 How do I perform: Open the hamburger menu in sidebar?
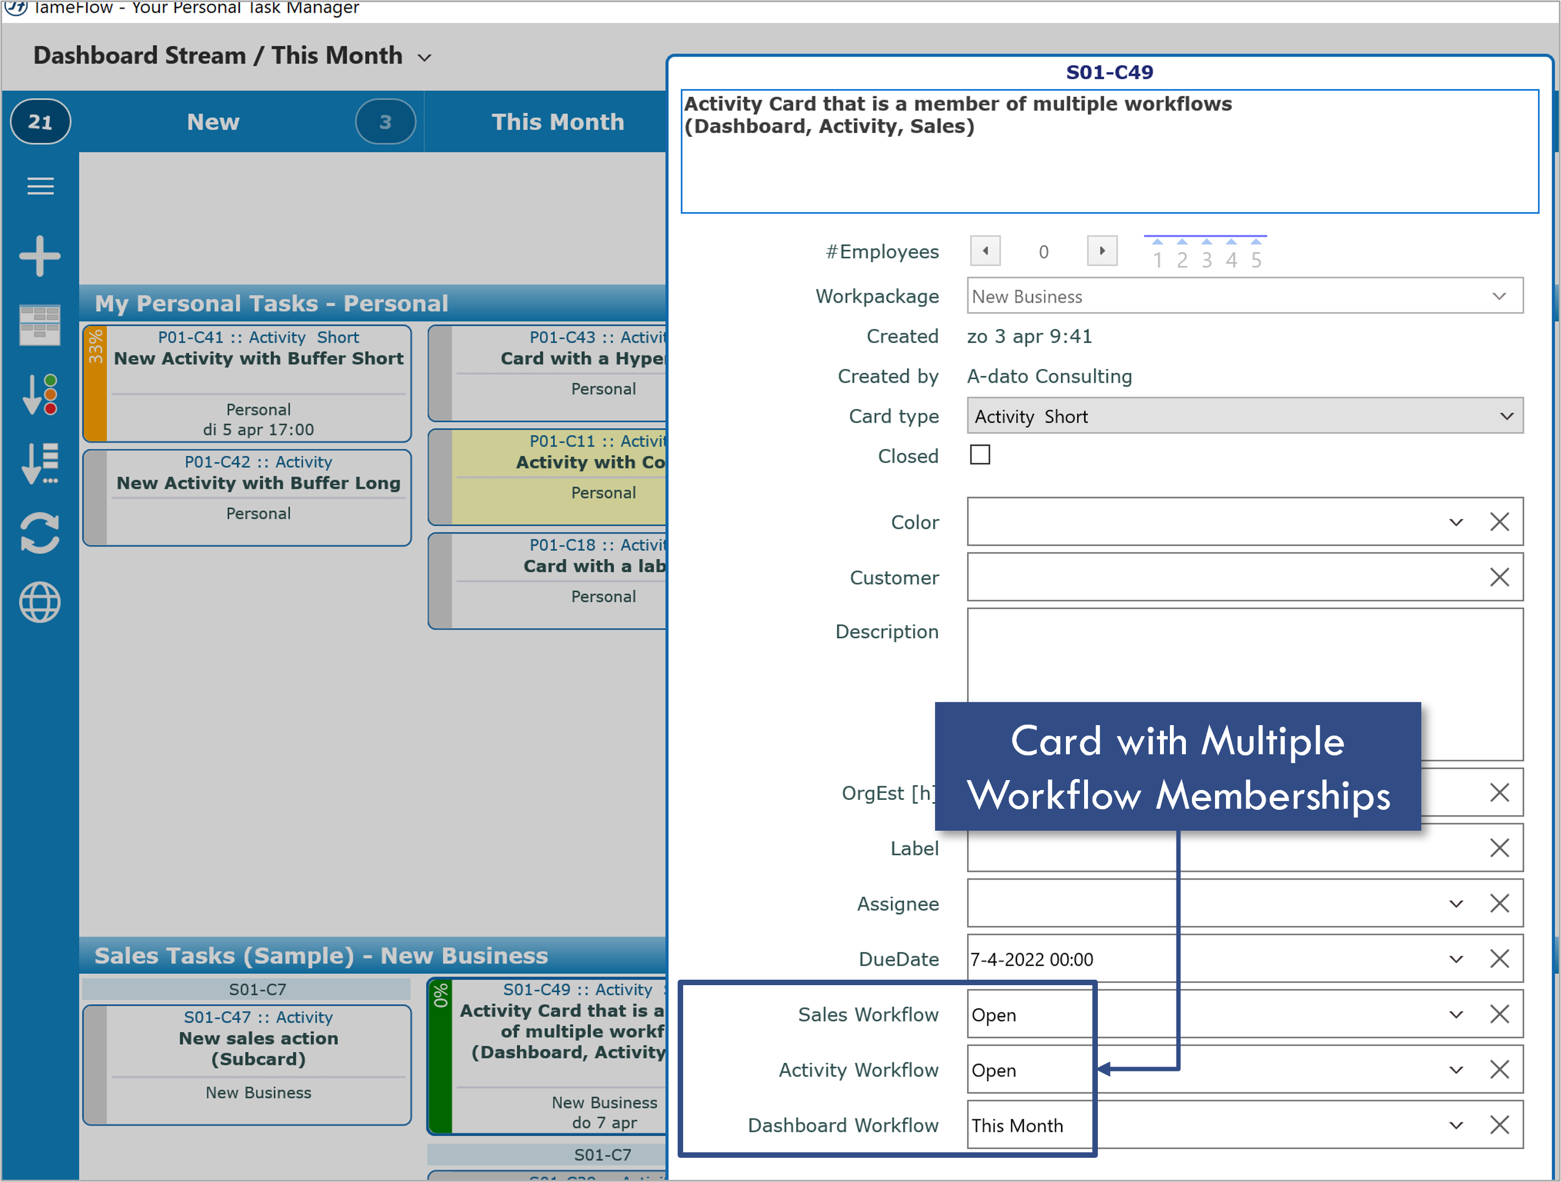point(40,186)
